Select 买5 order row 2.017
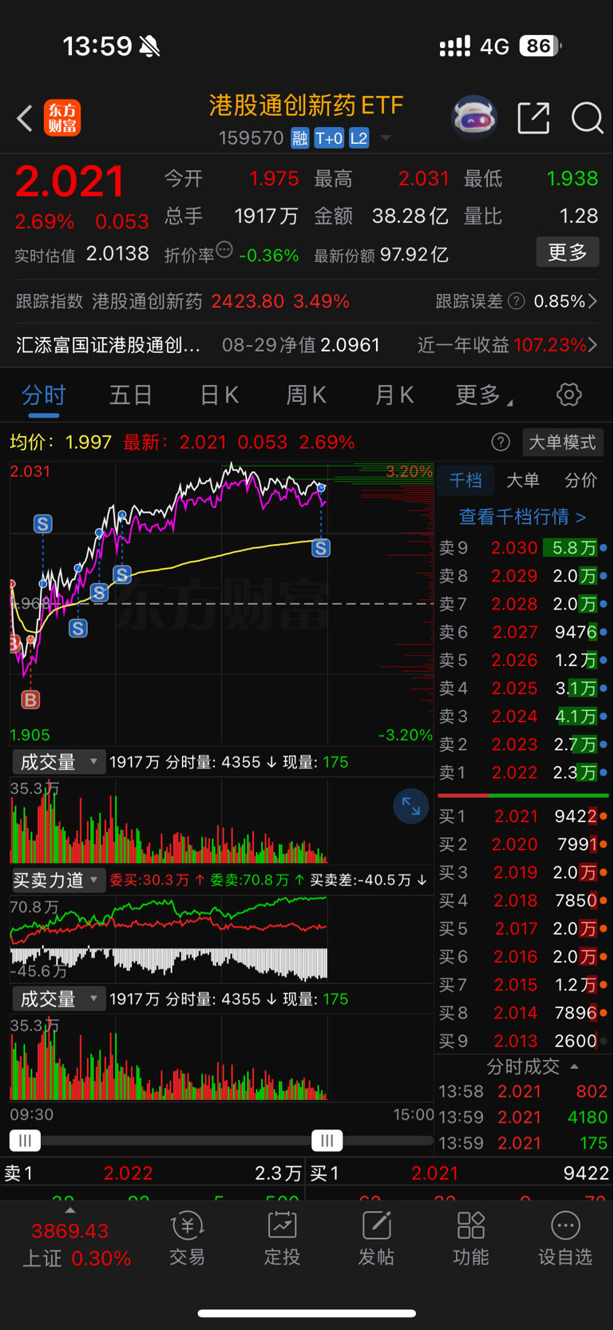This screenshot has height=1330, width=614. pyautogui.click(x=523, y=929)
